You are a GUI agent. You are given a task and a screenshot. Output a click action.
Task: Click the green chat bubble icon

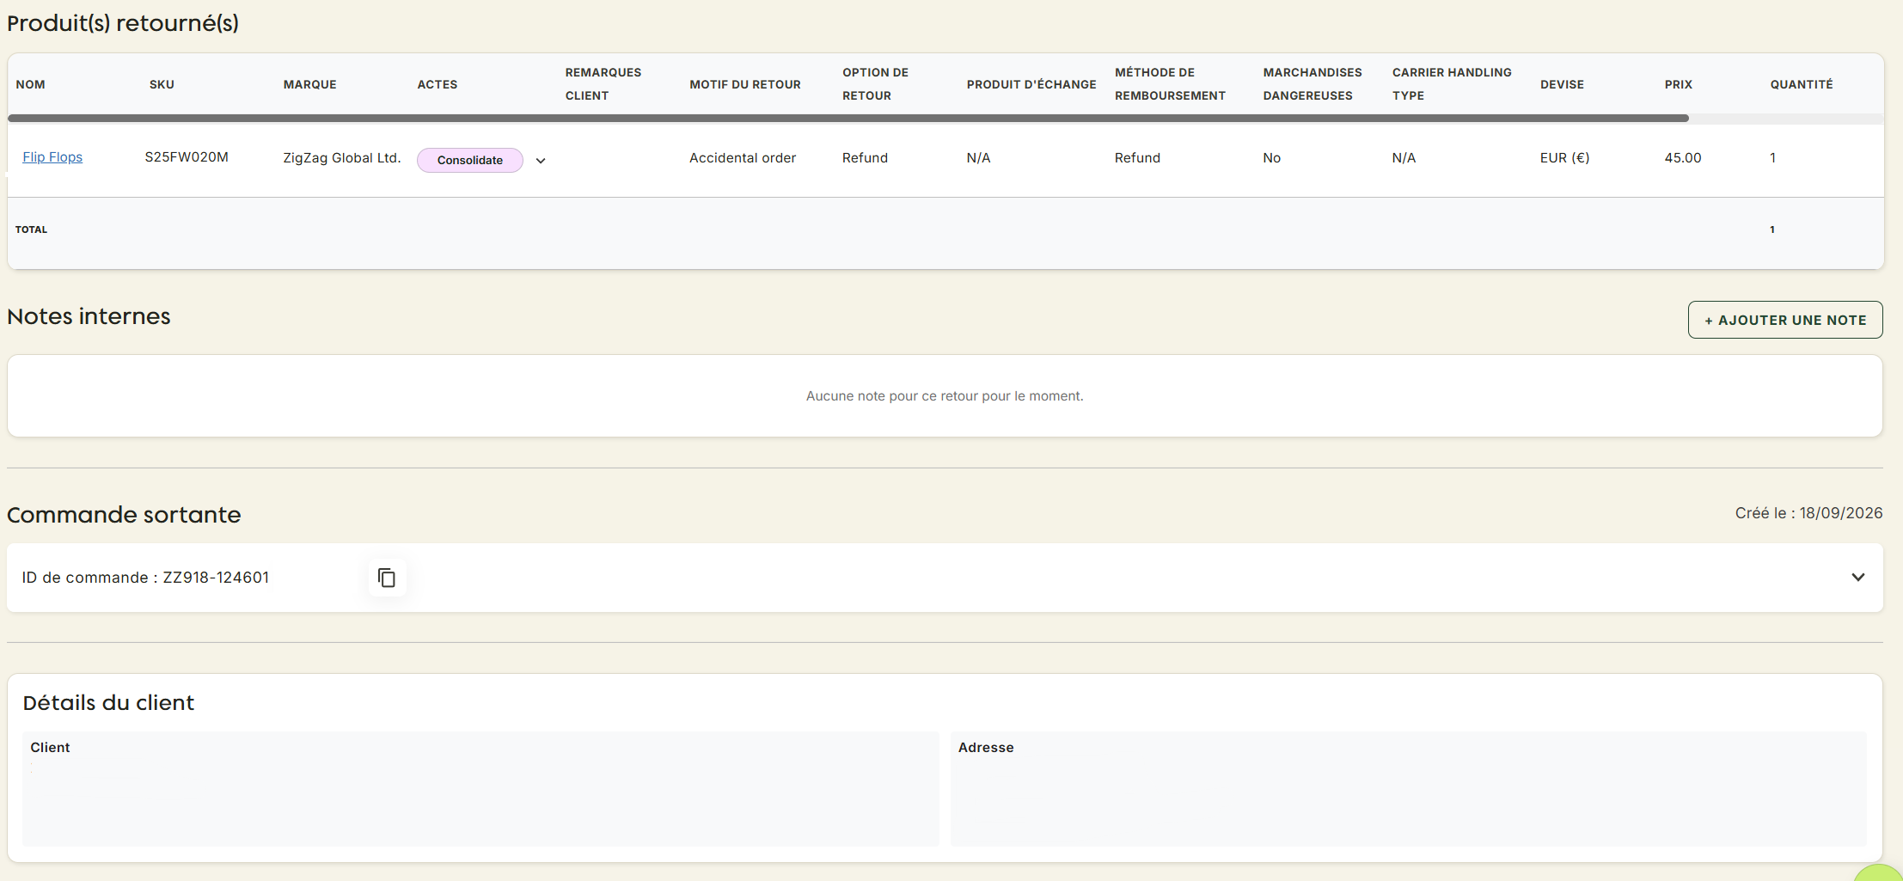tap(1881, 872)
